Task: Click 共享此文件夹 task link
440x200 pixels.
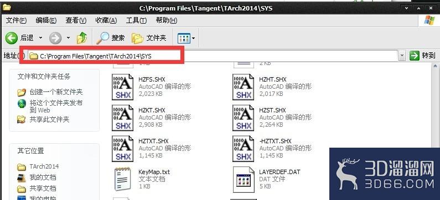Action: click(49, 120)
